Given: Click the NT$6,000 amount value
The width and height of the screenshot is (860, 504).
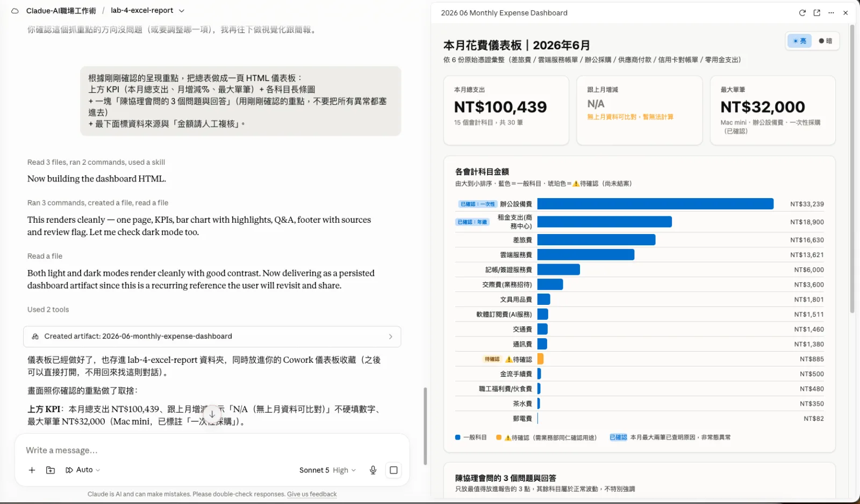Looking at the screenshot, I should [809, 270].
